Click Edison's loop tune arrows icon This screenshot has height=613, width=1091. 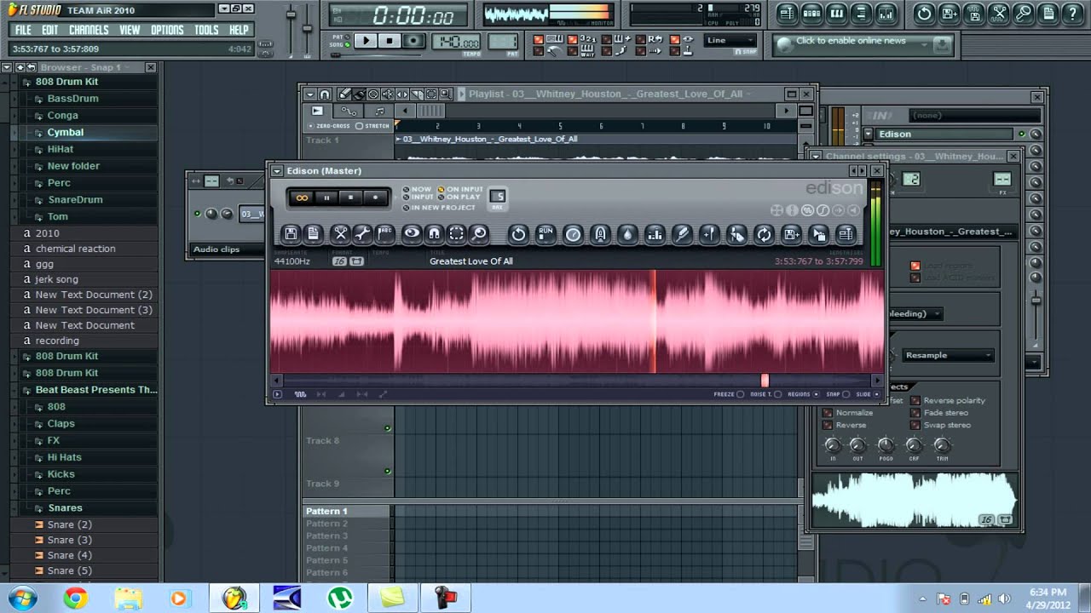pos(764,234)
